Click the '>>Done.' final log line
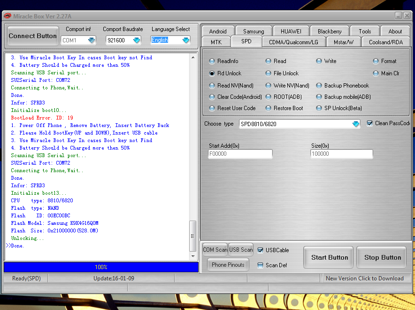Image resolution: width=415 pixels, height=310 pixels. click(x=15, y=246)
